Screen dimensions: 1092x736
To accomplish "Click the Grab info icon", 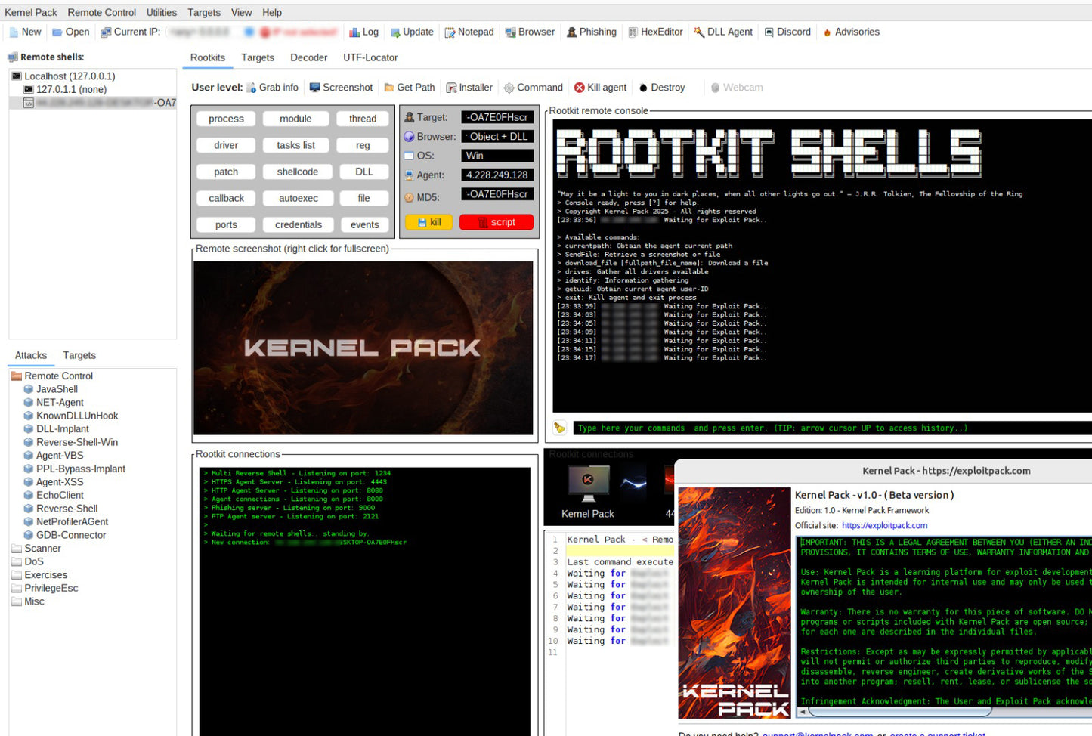I will (252, 88).
